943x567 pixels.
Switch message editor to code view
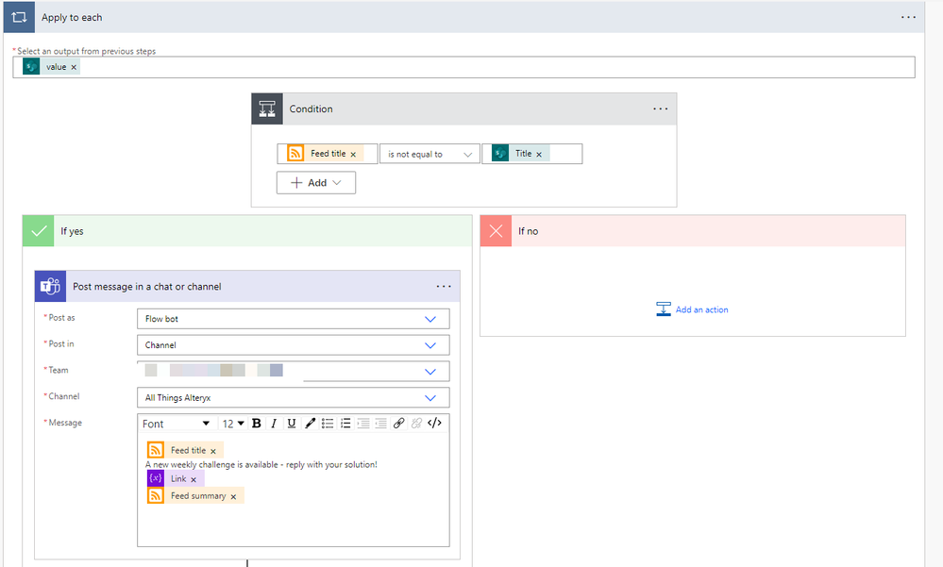pyautogui.click(x=435, y=423)
